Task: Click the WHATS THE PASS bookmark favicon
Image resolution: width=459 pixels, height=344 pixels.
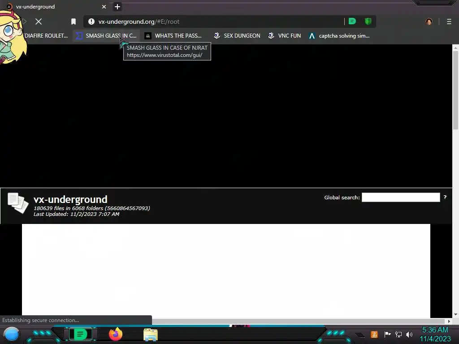Action: (148, 36)
